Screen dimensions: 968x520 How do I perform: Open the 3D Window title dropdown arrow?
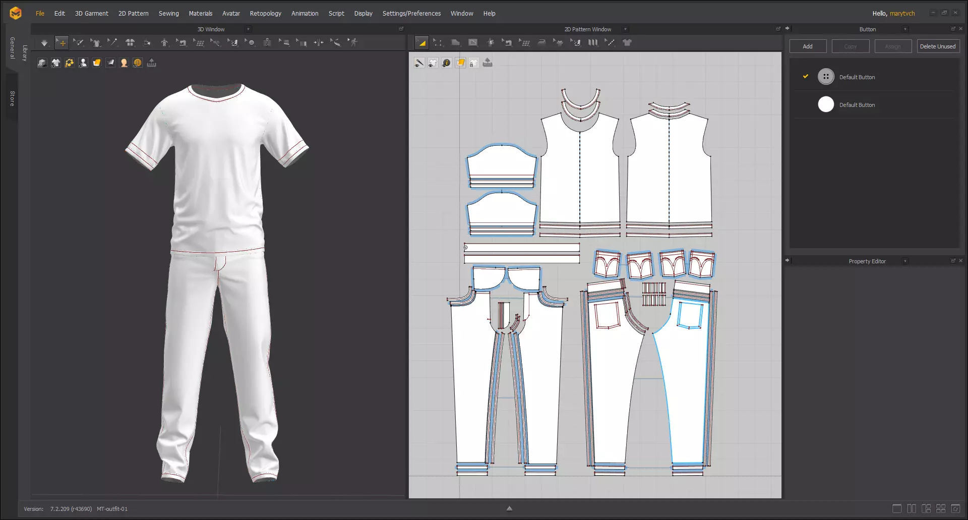[248, 29]
